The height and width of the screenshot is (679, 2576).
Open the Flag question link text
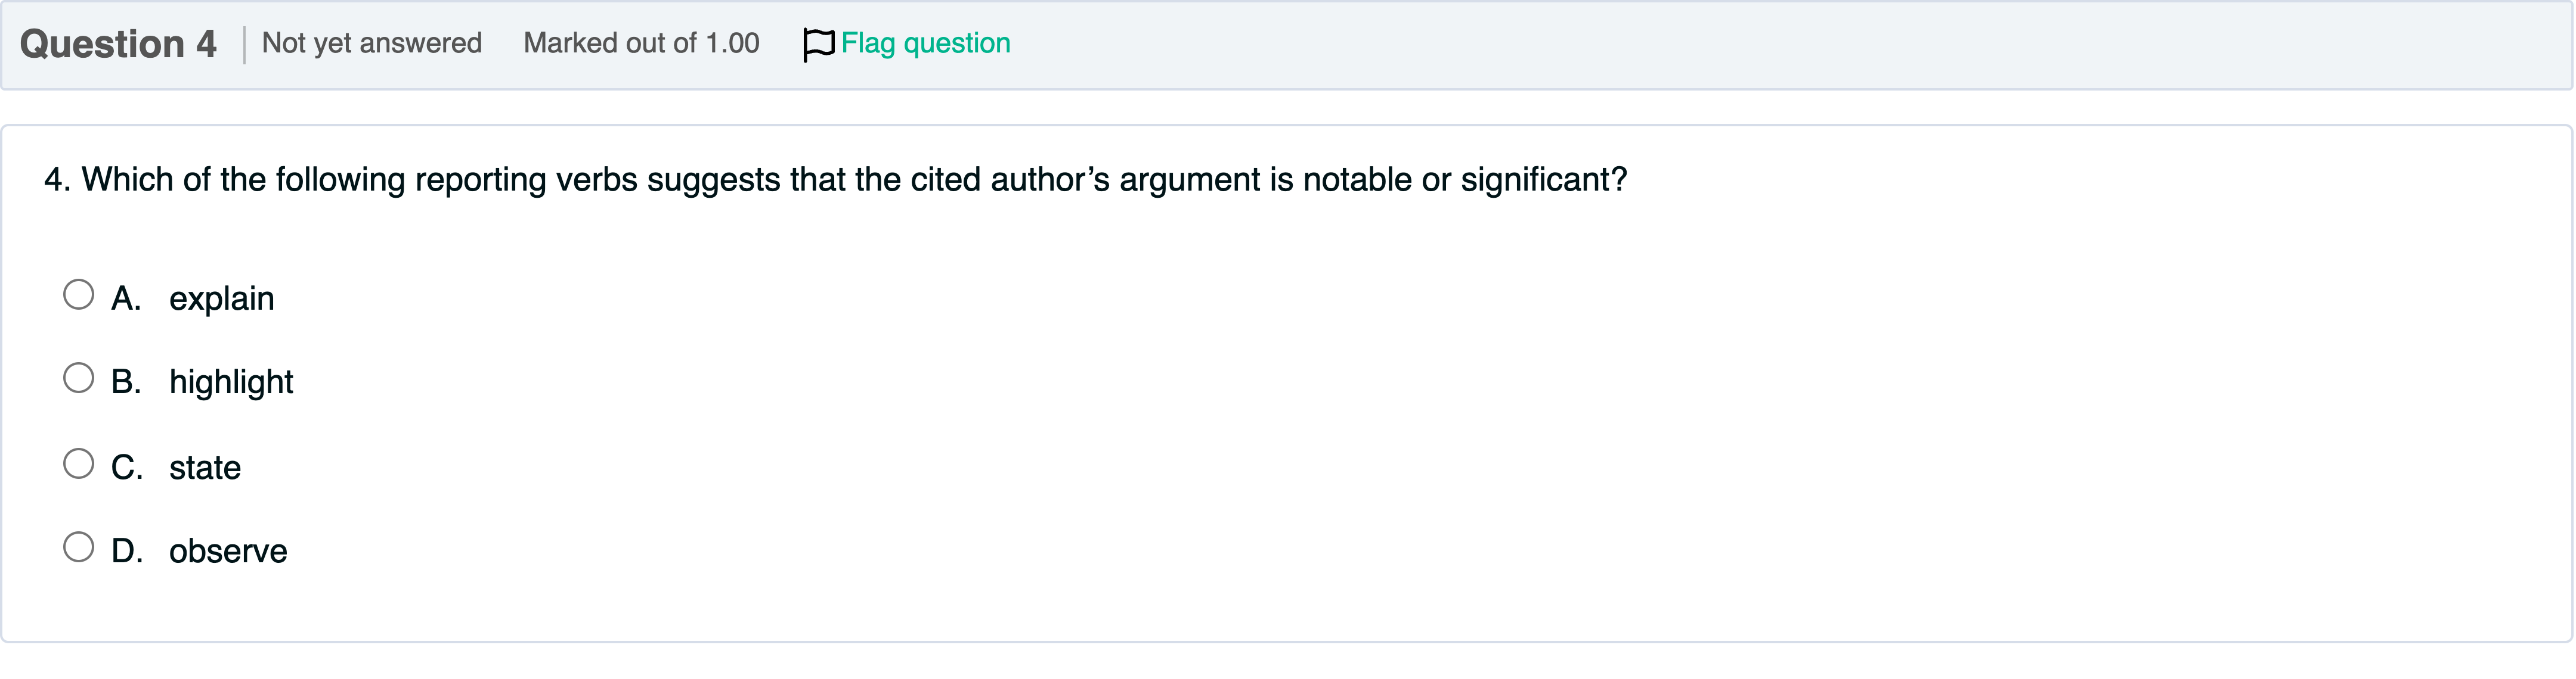pyautogui.click(x=925, y=44)
